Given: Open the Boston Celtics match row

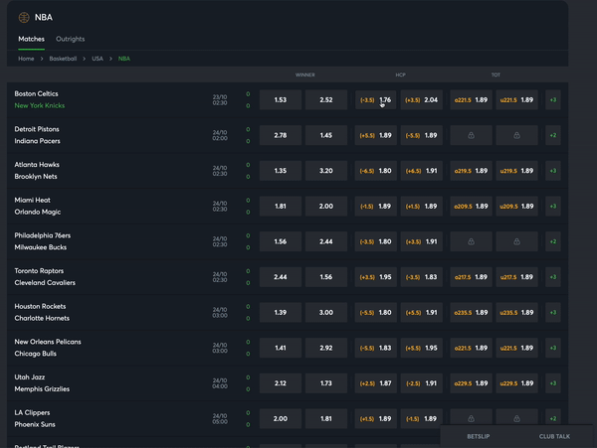Looking at the screenshot, I should [288, 100].
